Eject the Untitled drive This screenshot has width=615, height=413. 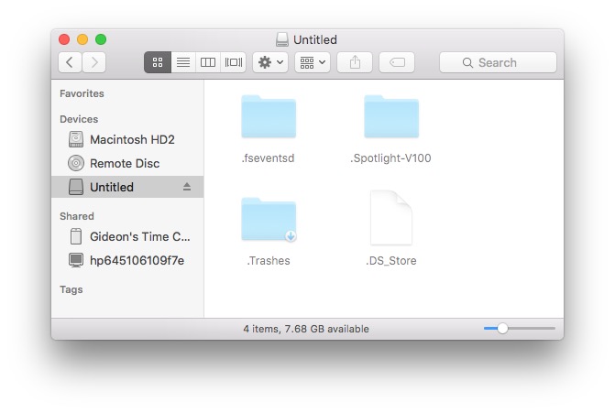(x=187, y=187)
